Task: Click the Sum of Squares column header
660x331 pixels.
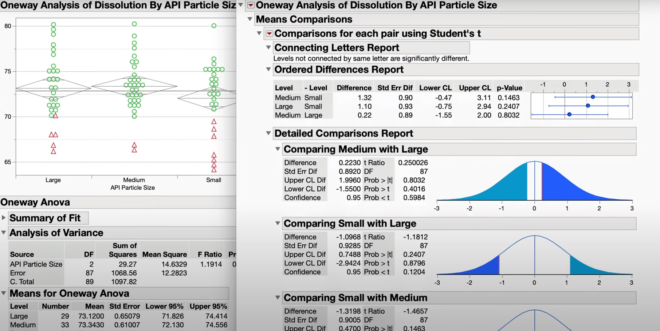Action: click(123, 250)
